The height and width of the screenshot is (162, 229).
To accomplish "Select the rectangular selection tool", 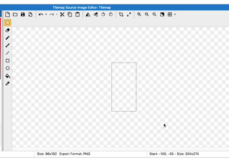I will click(8, 23).
